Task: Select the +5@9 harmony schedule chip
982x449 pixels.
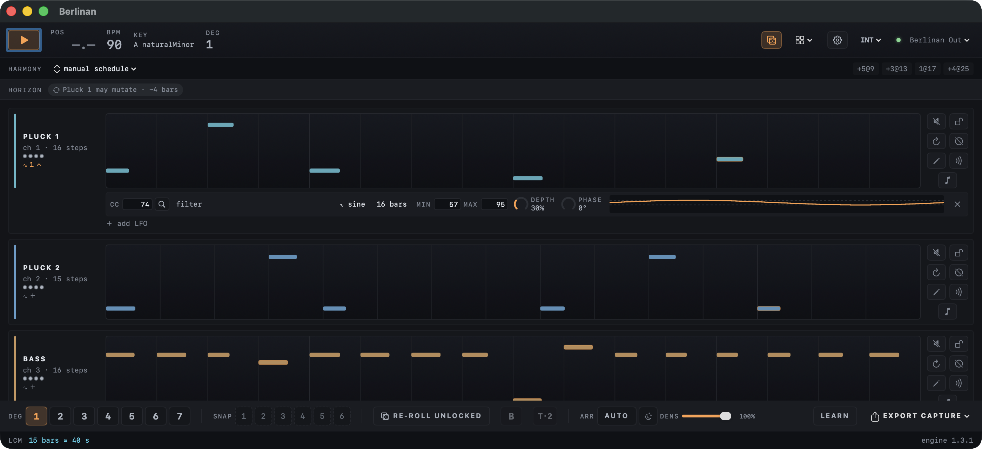Action: [x=865, y=69]
